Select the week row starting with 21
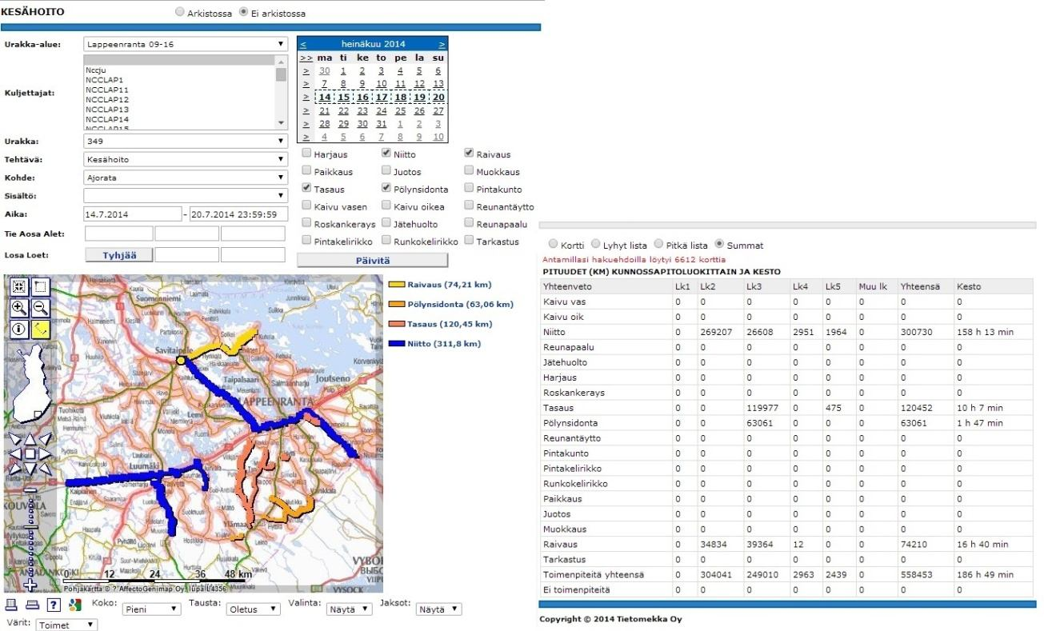The width and height of the screenshot is (1044, 631). tap(306, 111)
